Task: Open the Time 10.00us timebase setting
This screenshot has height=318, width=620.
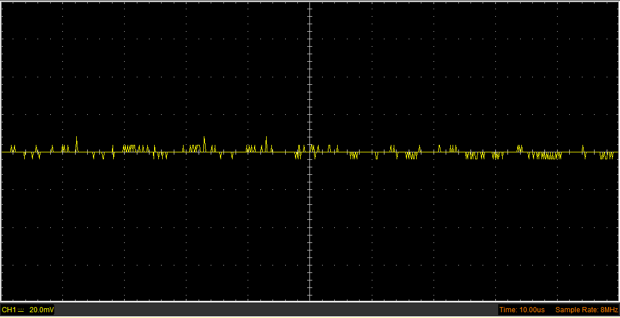Action: (522, 310)
